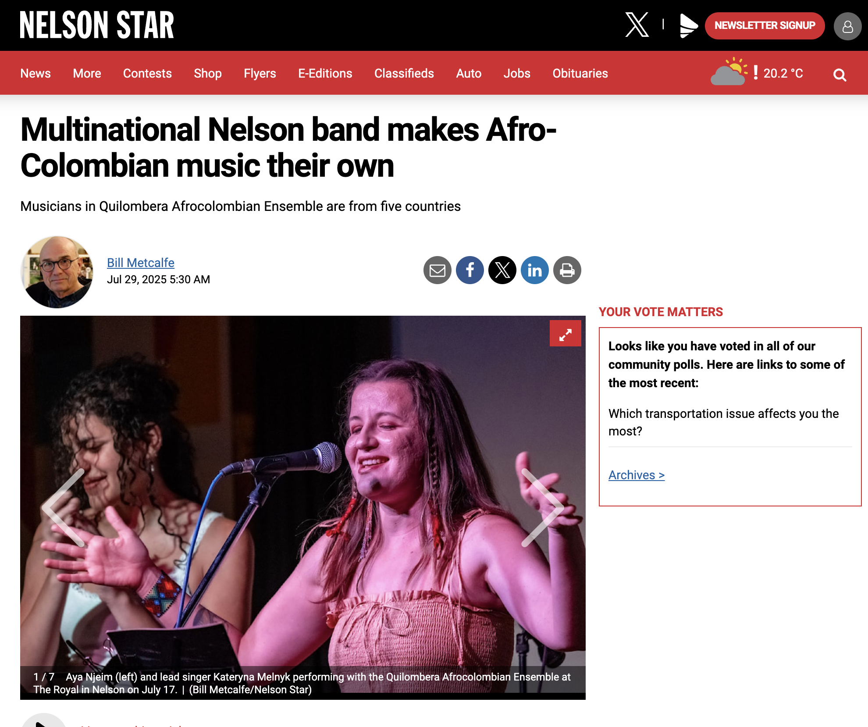Screen dimensions: 868x727
Task: Open the transportation issue poll link
Action: 723,422
